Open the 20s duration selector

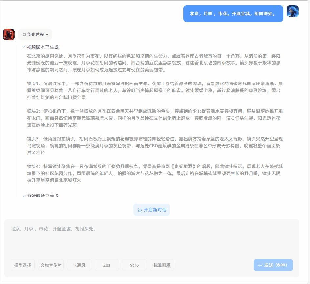tap(107, 265)
